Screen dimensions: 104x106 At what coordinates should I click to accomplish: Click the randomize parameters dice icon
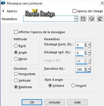[x=92, y=19]
